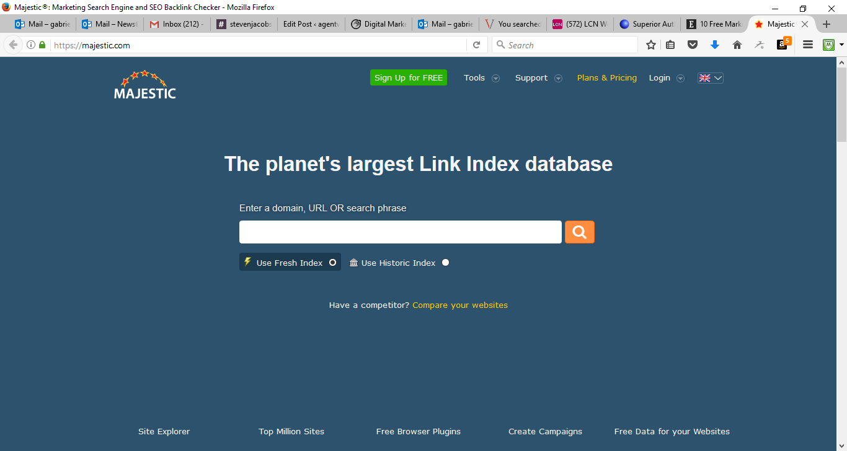Click the orange search magnifier button
The width and height of the screenshot is (847, 451).
tap(580, 232)
